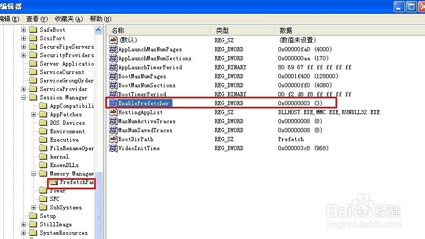The width and height of the screenshot is (425, 239).
Task: Click the tree pane scrollbar thumb
Action: (x=98, y=206)
